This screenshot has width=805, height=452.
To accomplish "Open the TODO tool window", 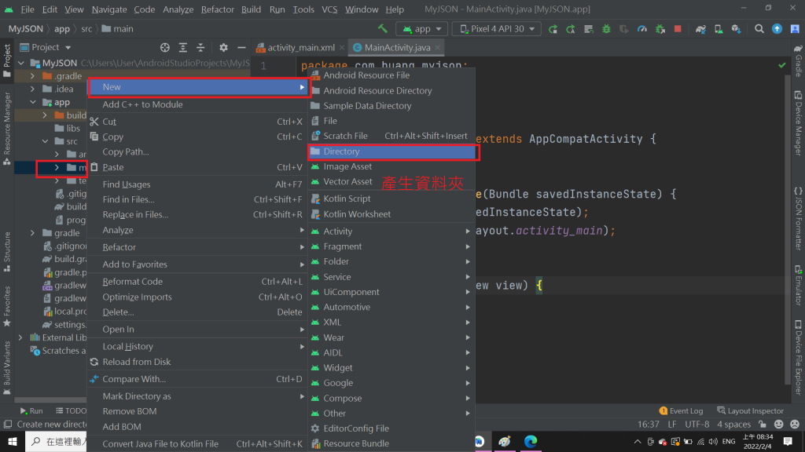I will (x=71, y=410).
